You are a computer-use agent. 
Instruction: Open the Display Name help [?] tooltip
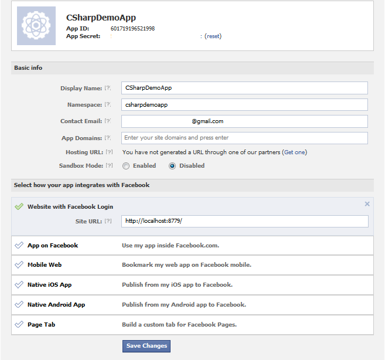pyautogui.click(x=108, y=88)
